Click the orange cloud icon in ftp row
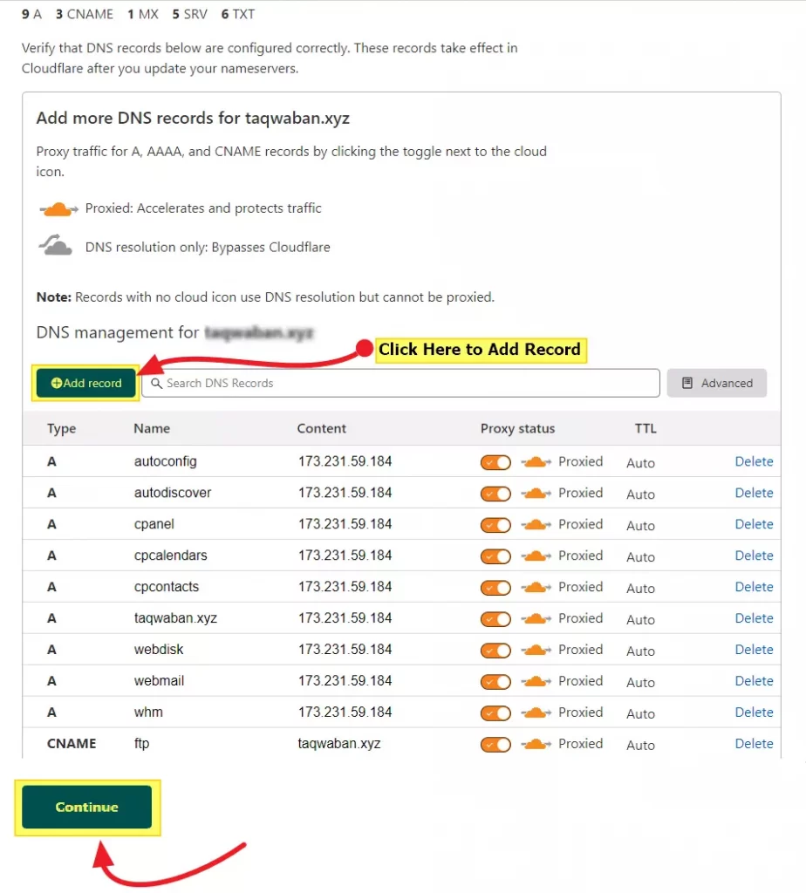The image size is (806, 893). (x=536, y=744)
